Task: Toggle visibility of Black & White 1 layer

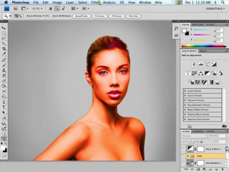Action: pyautogui.click(x=183, y=149)
